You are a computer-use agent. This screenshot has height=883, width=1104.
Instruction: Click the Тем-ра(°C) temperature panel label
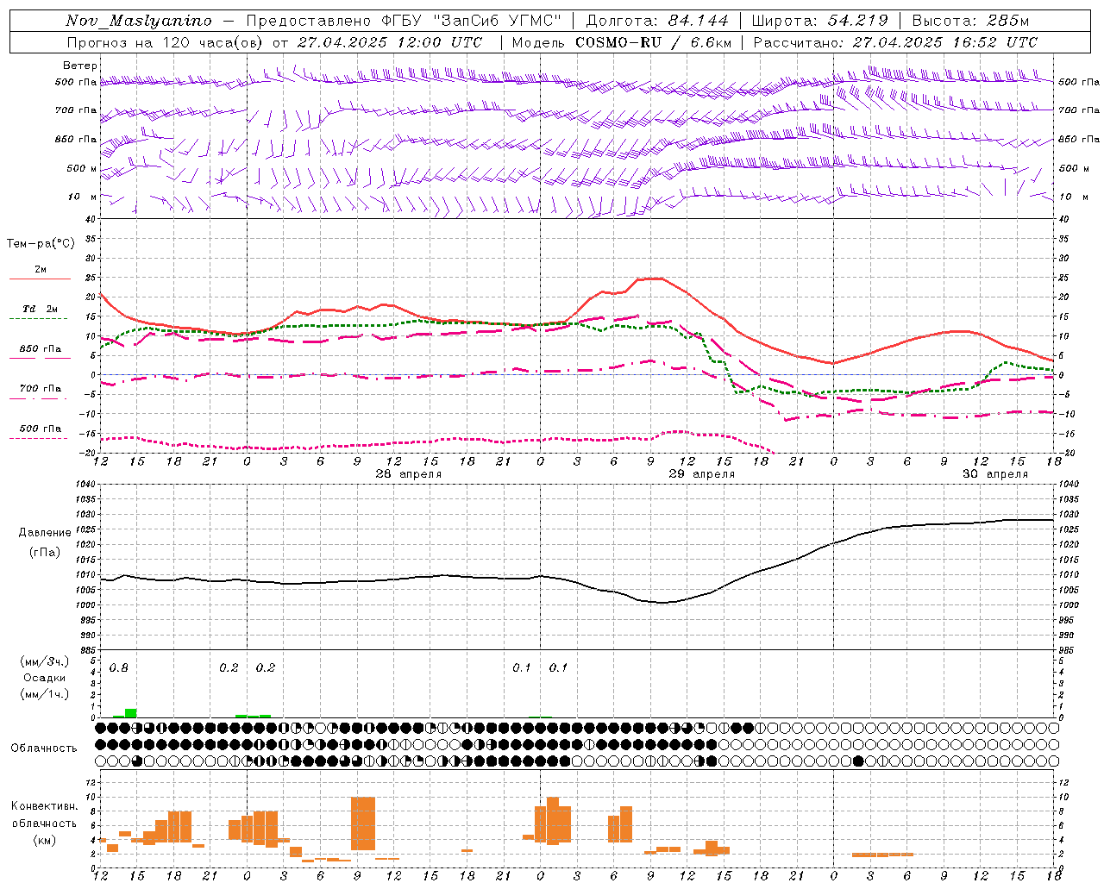pos(41,243)
